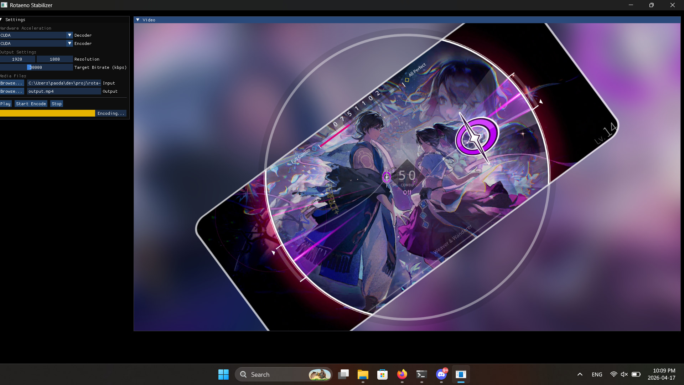Click the Encoder label
The image size is (684, 385).
click(x=83, y=43)
